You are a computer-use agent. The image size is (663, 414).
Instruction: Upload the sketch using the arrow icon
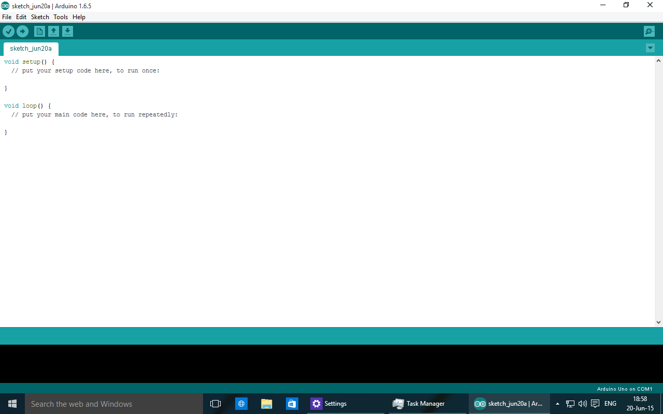coord(22,32)
